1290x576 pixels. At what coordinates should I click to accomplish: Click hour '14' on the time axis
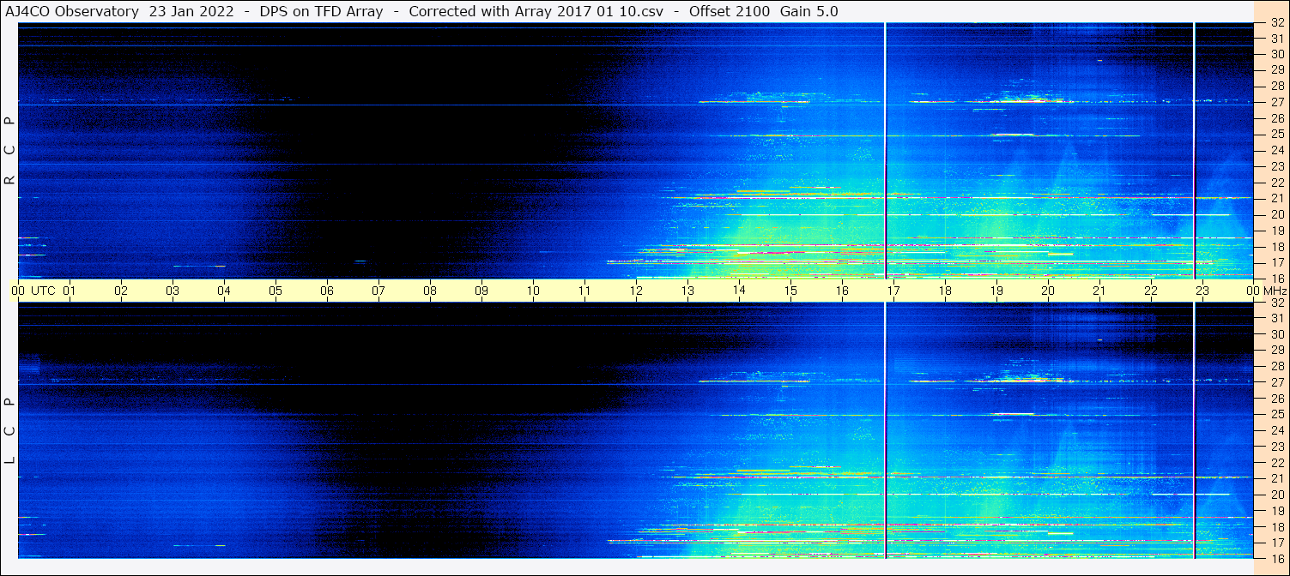pos(739,291)
